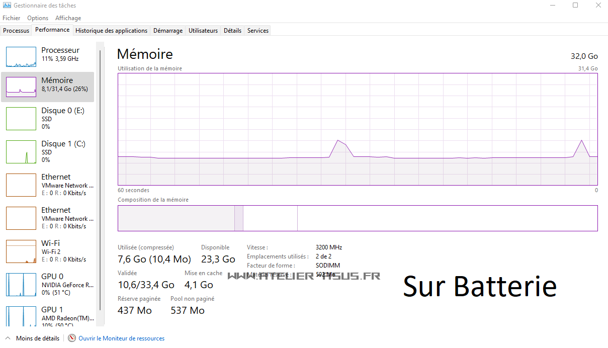
Task: Click the Task Manager title bar icon
Action: point(7,6)
